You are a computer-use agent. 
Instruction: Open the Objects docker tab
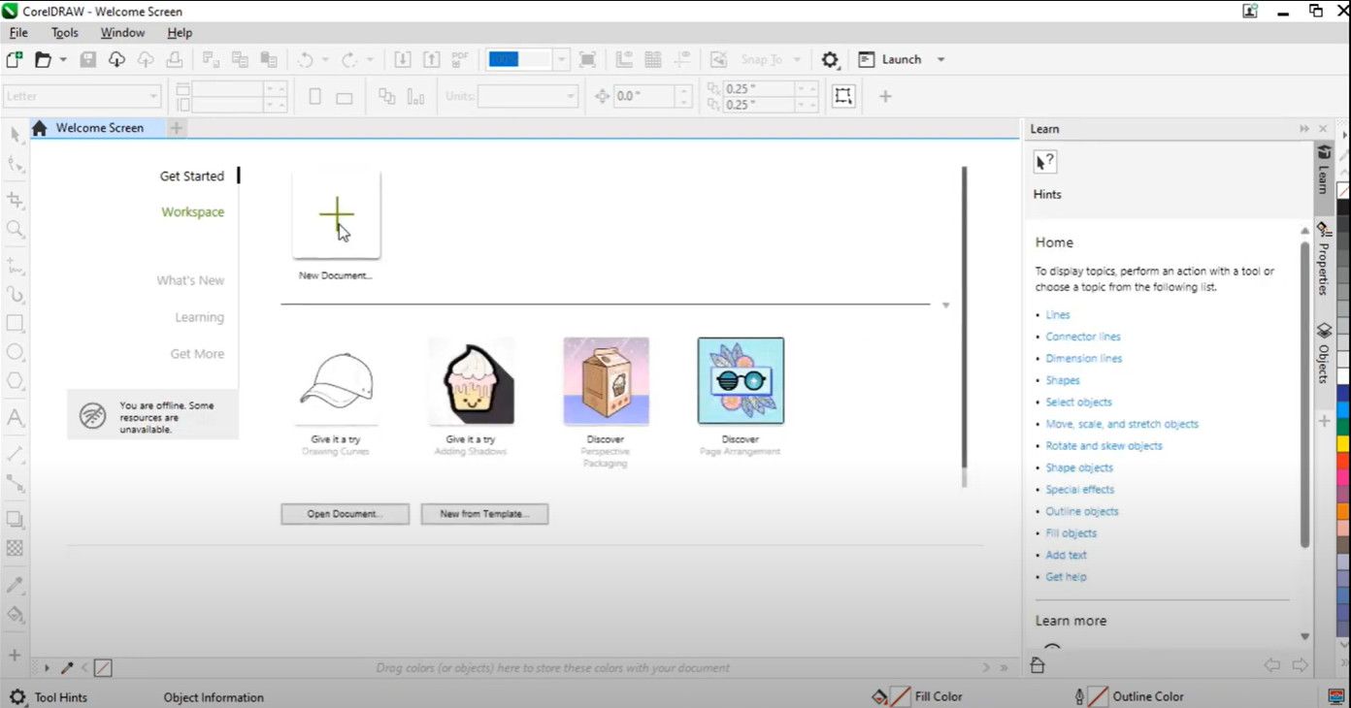pos(1323,353)
